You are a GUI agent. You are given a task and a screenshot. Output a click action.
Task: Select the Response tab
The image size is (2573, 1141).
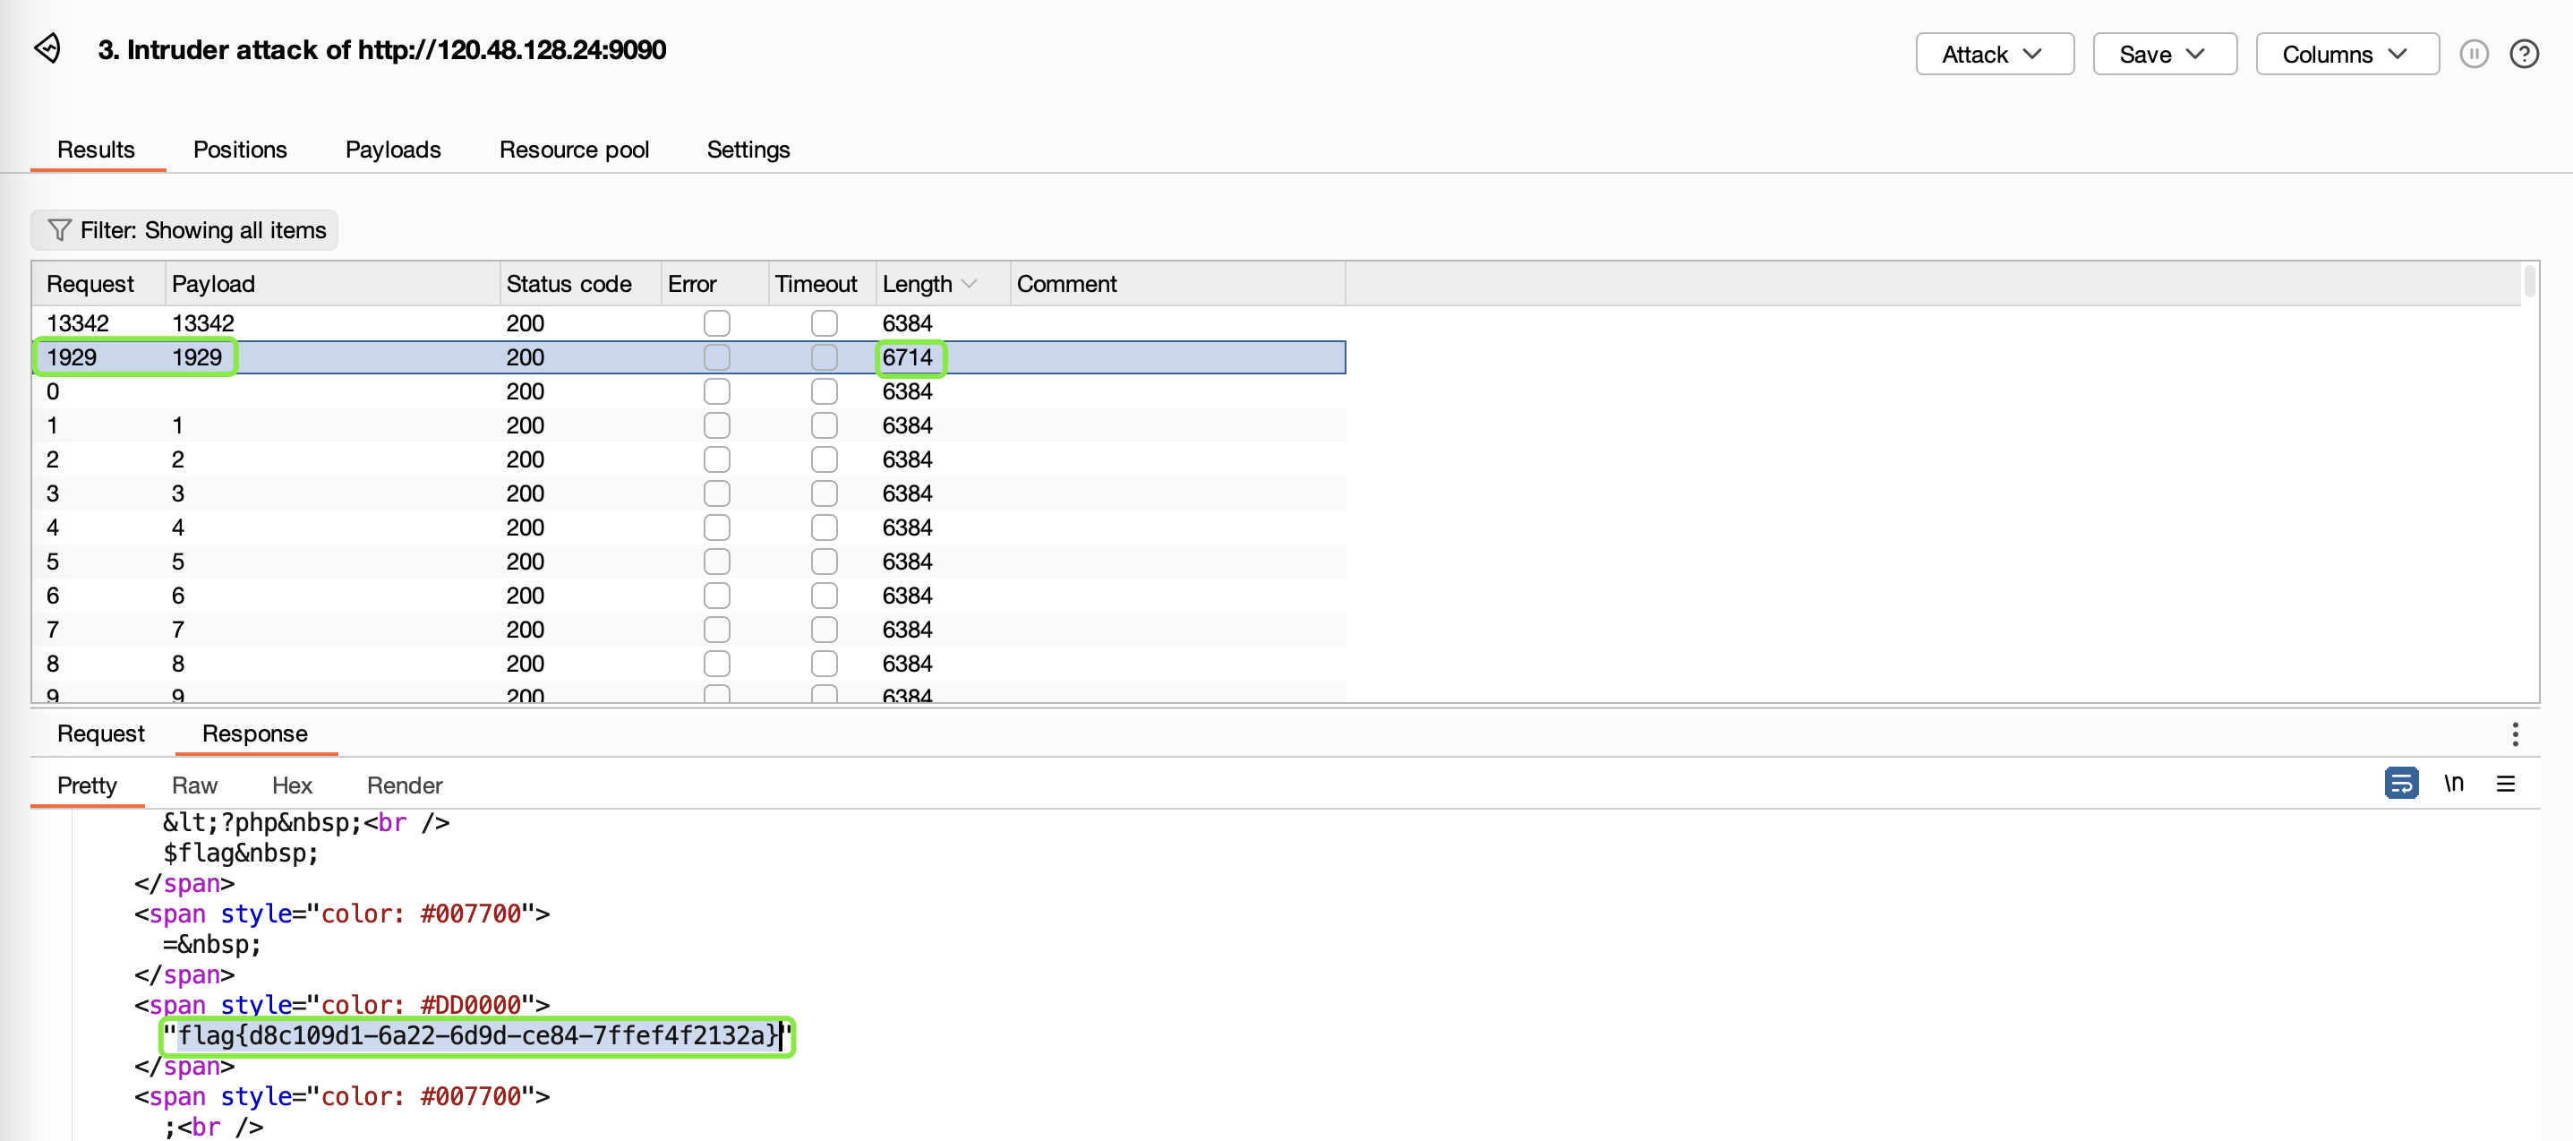pyautogui.click(x=254, y=733)
